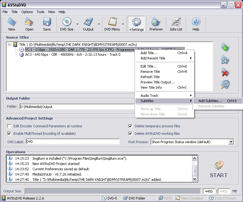The height and width of the screenshot is (202, 243).
Task: Select Remove Title in the context menu
Action: [164, 72]
